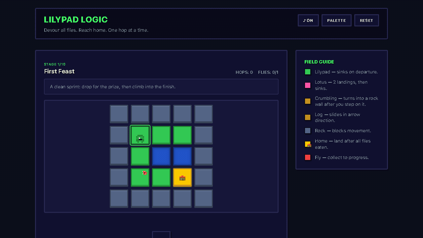The height and width of the screenshot is (238, 423).
Task: Click the gray Rock swatch in Field Guide
Action: [308, 131]
